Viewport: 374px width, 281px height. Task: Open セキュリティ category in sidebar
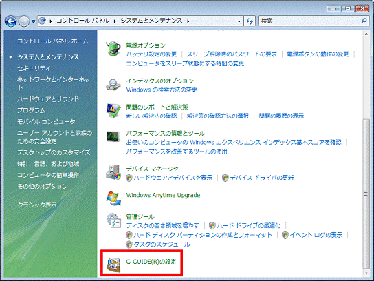(34, 68)
